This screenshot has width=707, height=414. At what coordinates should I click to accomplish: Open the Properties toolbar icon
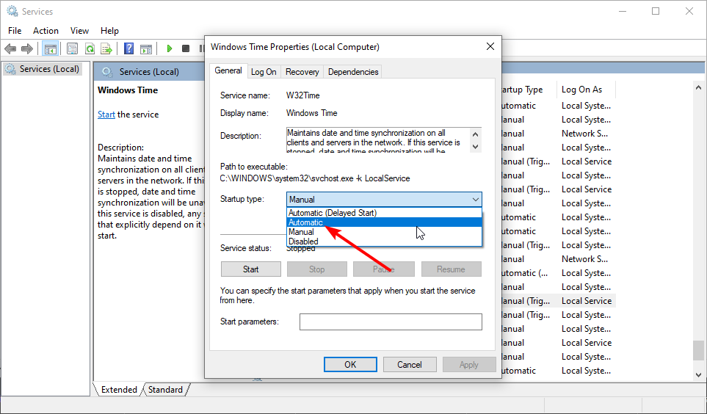pos(72,48)
